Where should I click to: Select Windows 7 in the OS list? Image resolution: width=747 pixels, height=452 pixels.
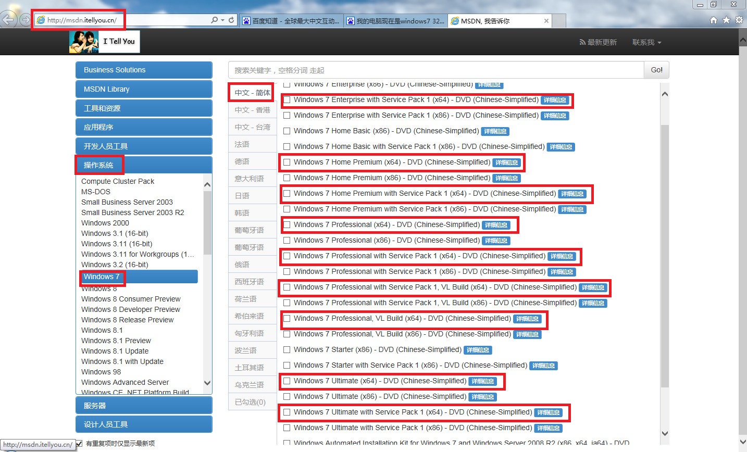click(x=139, y=277)
